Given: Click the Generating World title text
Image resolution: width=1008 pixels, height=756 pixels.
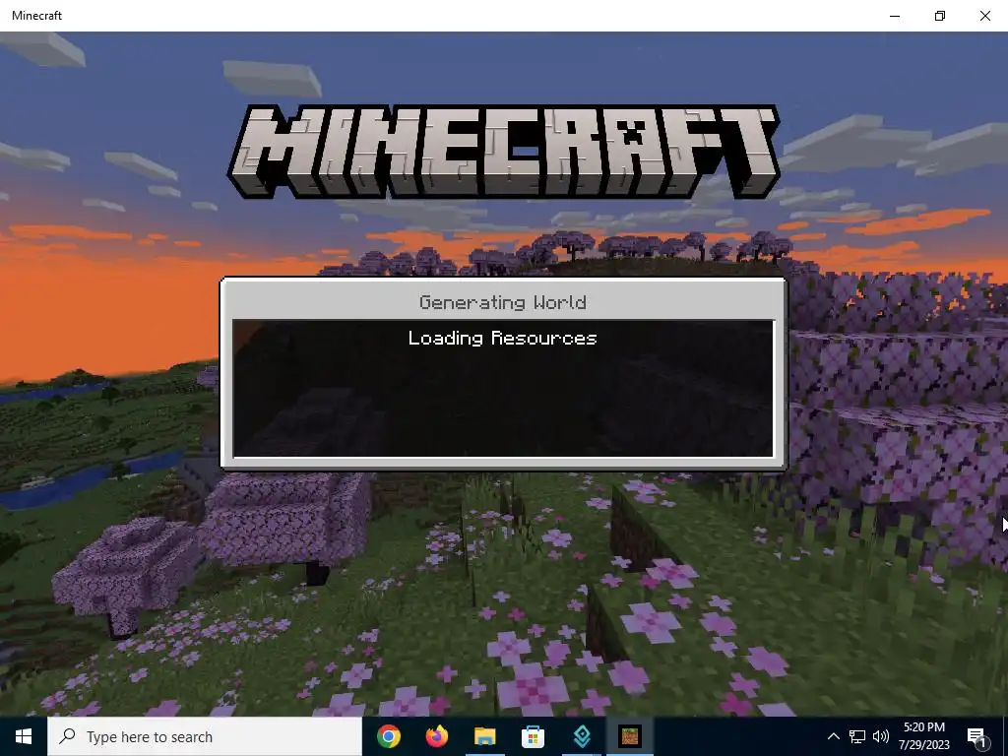Looking at the screenshot, I should click(x=503, y=302).
